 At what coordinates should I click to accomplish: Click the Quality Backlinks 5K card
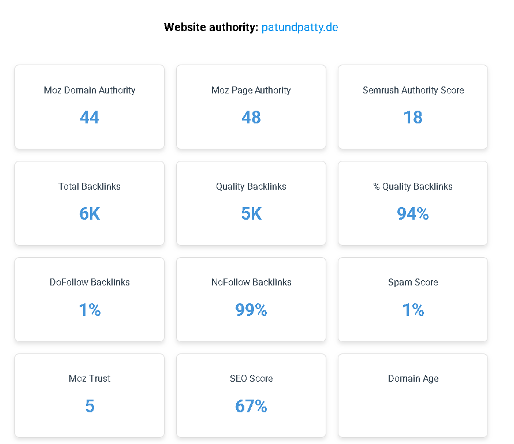pos(251,203)
